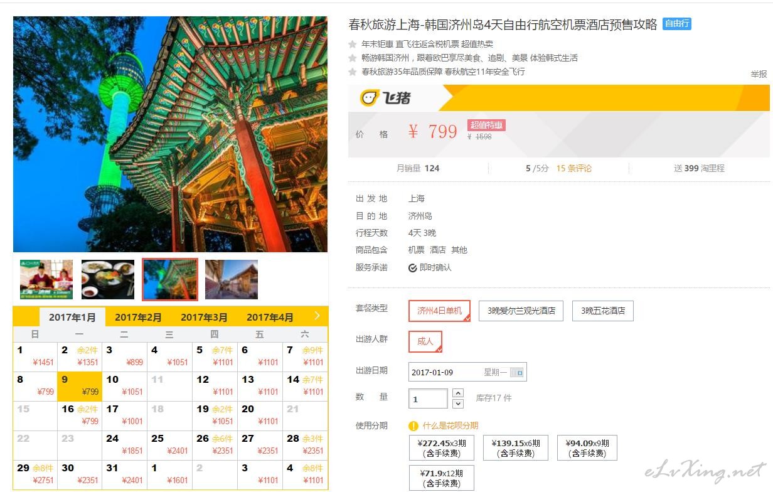Switch calendar to 2017年2月 tab
Image resolution: width=773 pixels, height=492 pixels.
click(138, 318)
